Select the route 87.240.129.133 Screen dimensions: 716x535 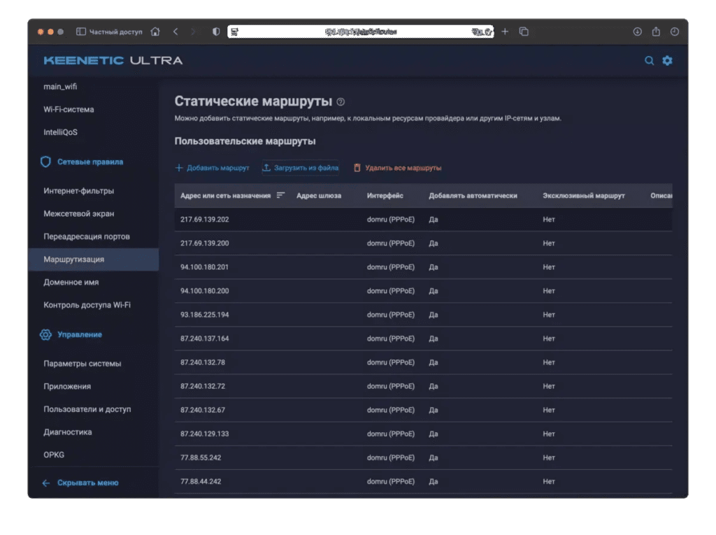tap(423, 433)
